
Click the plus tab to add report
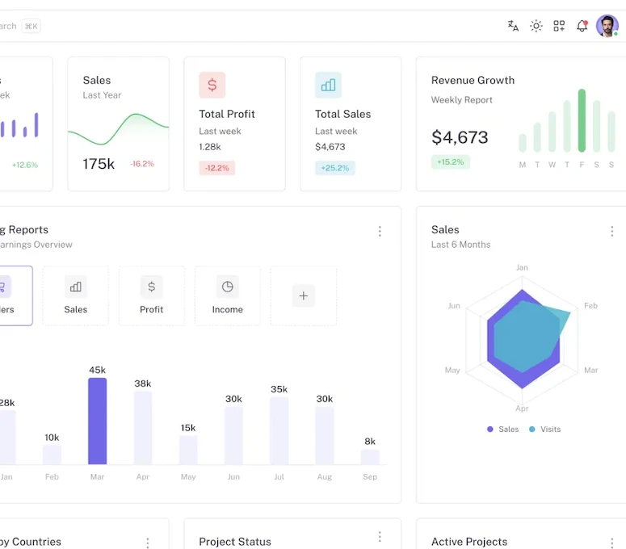pos(304,295)
